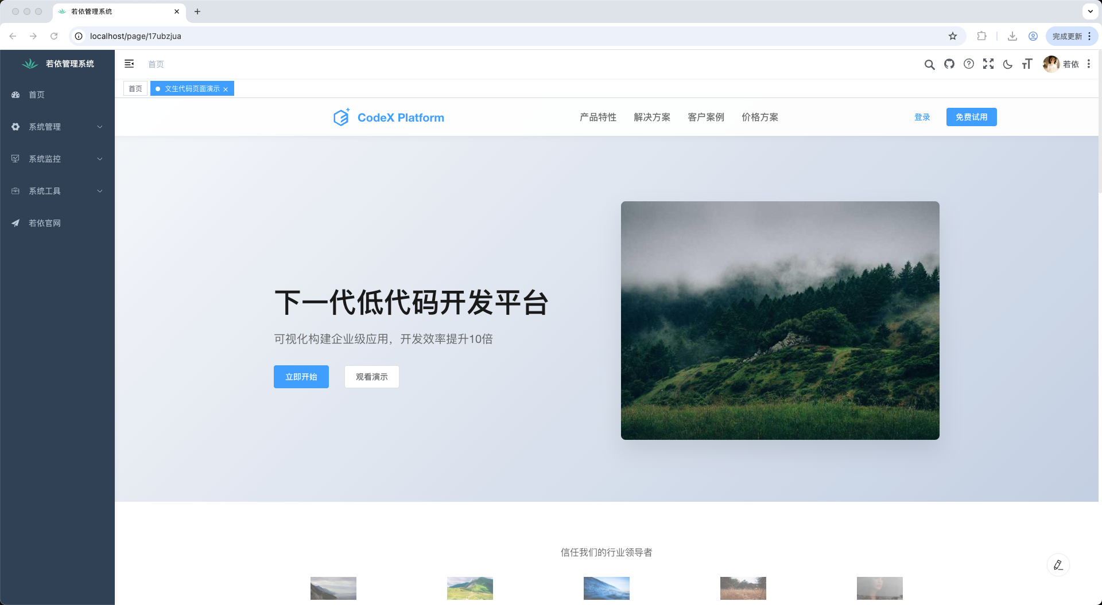1102x605 pixels.
Task: Open the GitHub repository icon in the header
Action: pyautogui.click(x=949, y=64)
